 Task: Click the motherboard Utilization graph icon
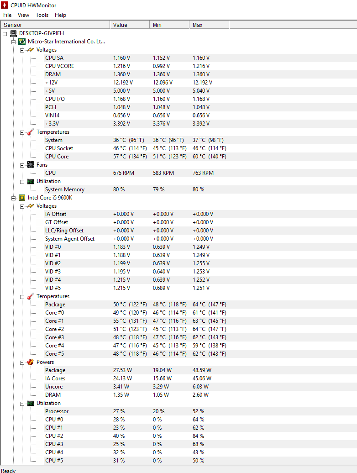pos(31,181)
